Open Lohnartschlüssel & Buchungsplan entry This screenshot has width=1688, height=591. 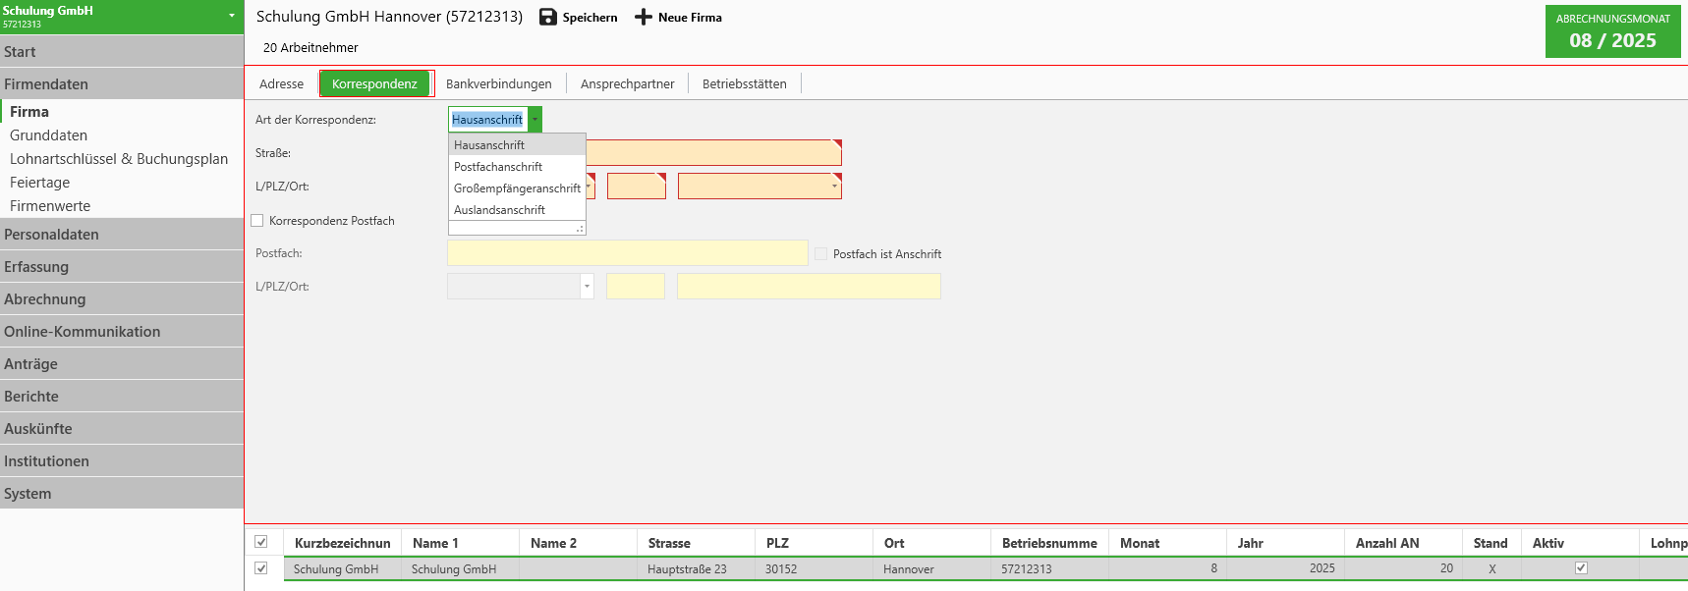pos(119,159)
